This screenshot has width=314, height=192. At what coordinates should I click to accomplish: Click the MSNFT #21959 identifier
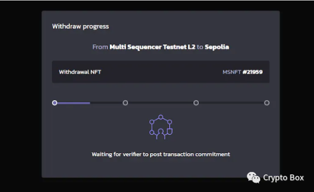click(243, 72)
